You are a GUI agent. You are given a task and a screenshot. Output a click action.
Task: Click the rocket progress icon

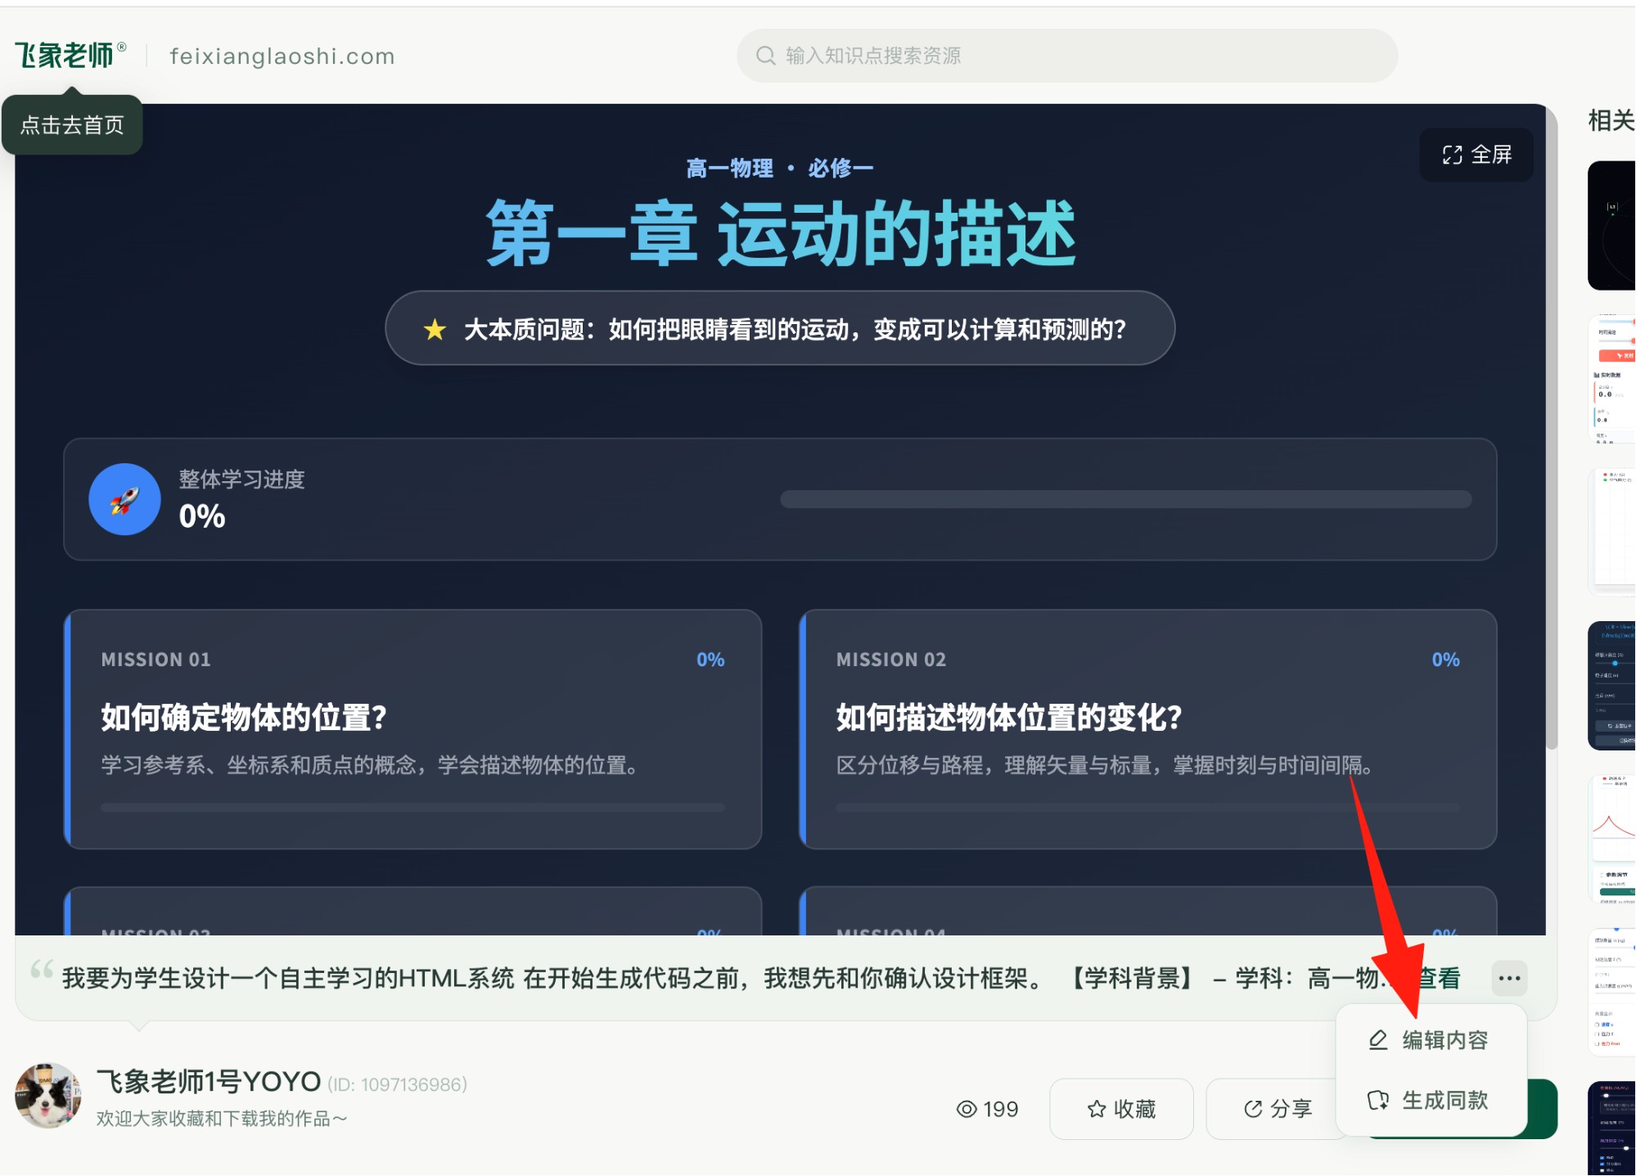tap(124, 499)
